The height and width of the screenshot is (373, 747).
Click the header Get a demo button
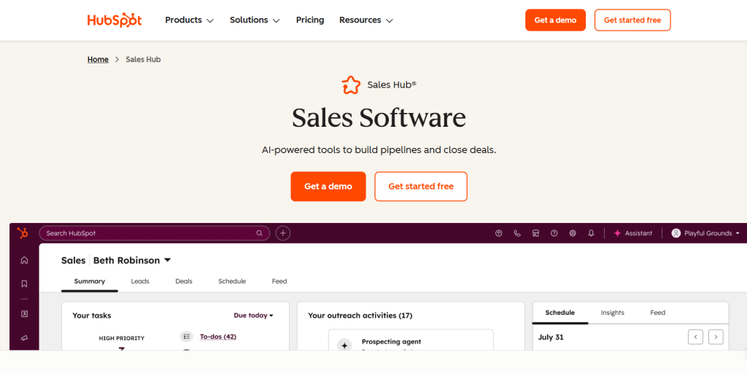point(555,20)
